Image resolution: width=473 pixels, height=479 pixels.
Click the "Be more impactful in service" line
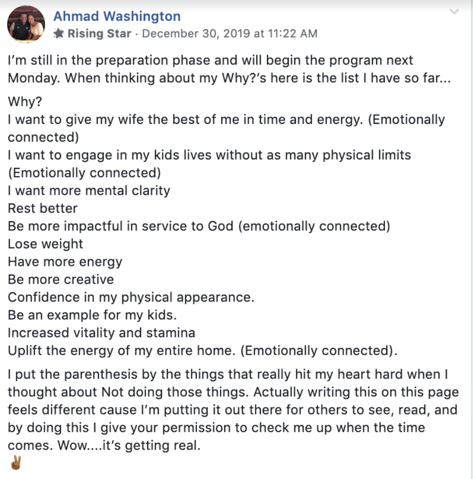pos(199,226)
